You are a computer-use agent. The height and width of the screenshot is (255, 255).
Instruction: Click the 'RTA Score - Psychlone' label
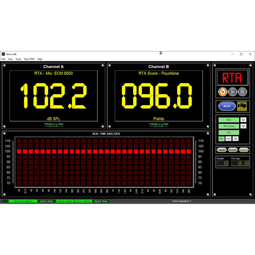click(159, 74)
